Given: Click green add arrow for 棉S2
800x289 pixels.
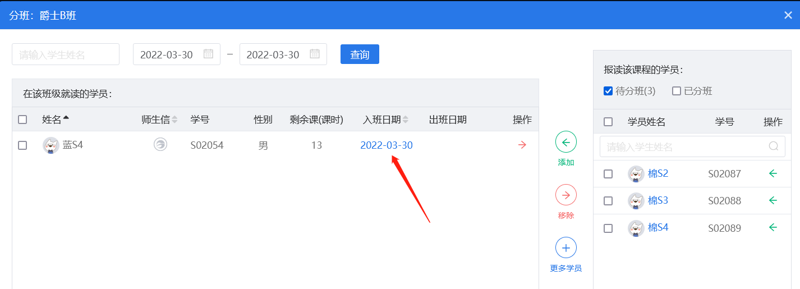Looking at the screenshot, I should pos(773,173).
